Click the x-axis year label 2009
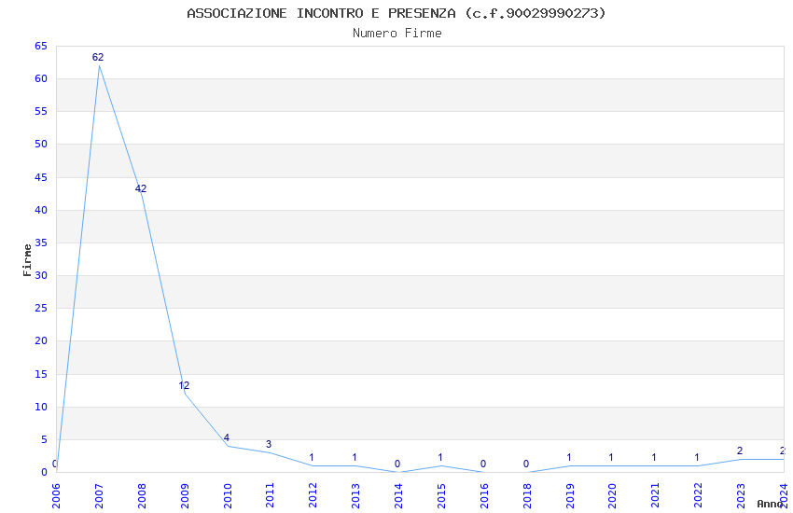793x513 pixels. click(x=185, y=496)
